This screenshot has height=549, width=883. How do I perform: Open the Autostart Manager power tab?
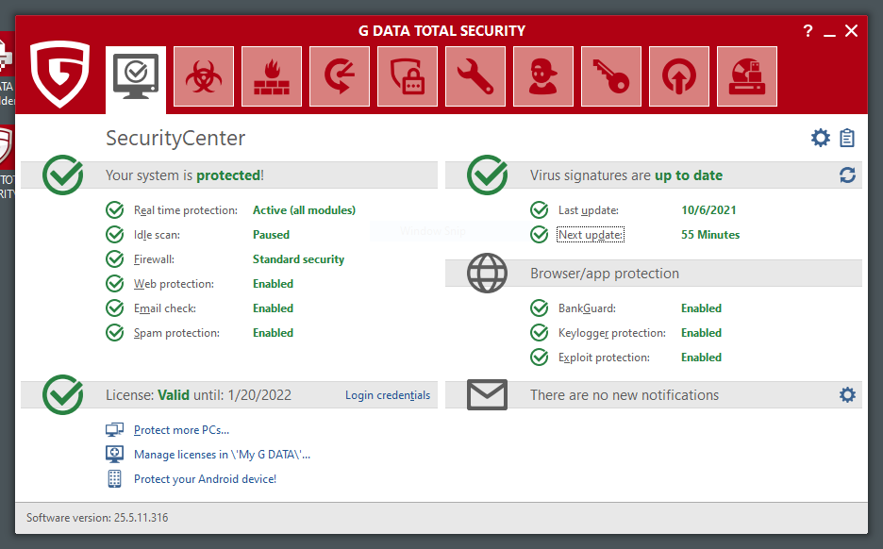click(x=679, y=76)
